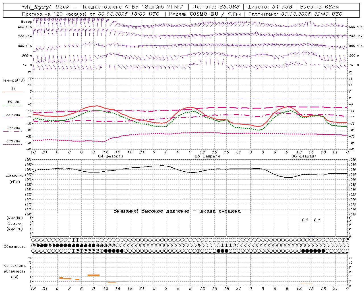The width and height of the screenshot is (364, 291).
Task: Click the 500 гПа dotted legend line under temperature
Action: [x=13, y=145]
